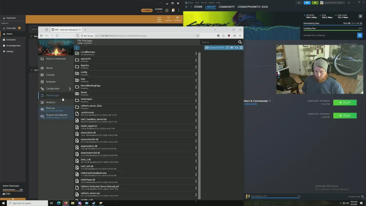Click the Connect to SFTP button
This screenshot has width=366, height=206.
click(x=215, y=47)
